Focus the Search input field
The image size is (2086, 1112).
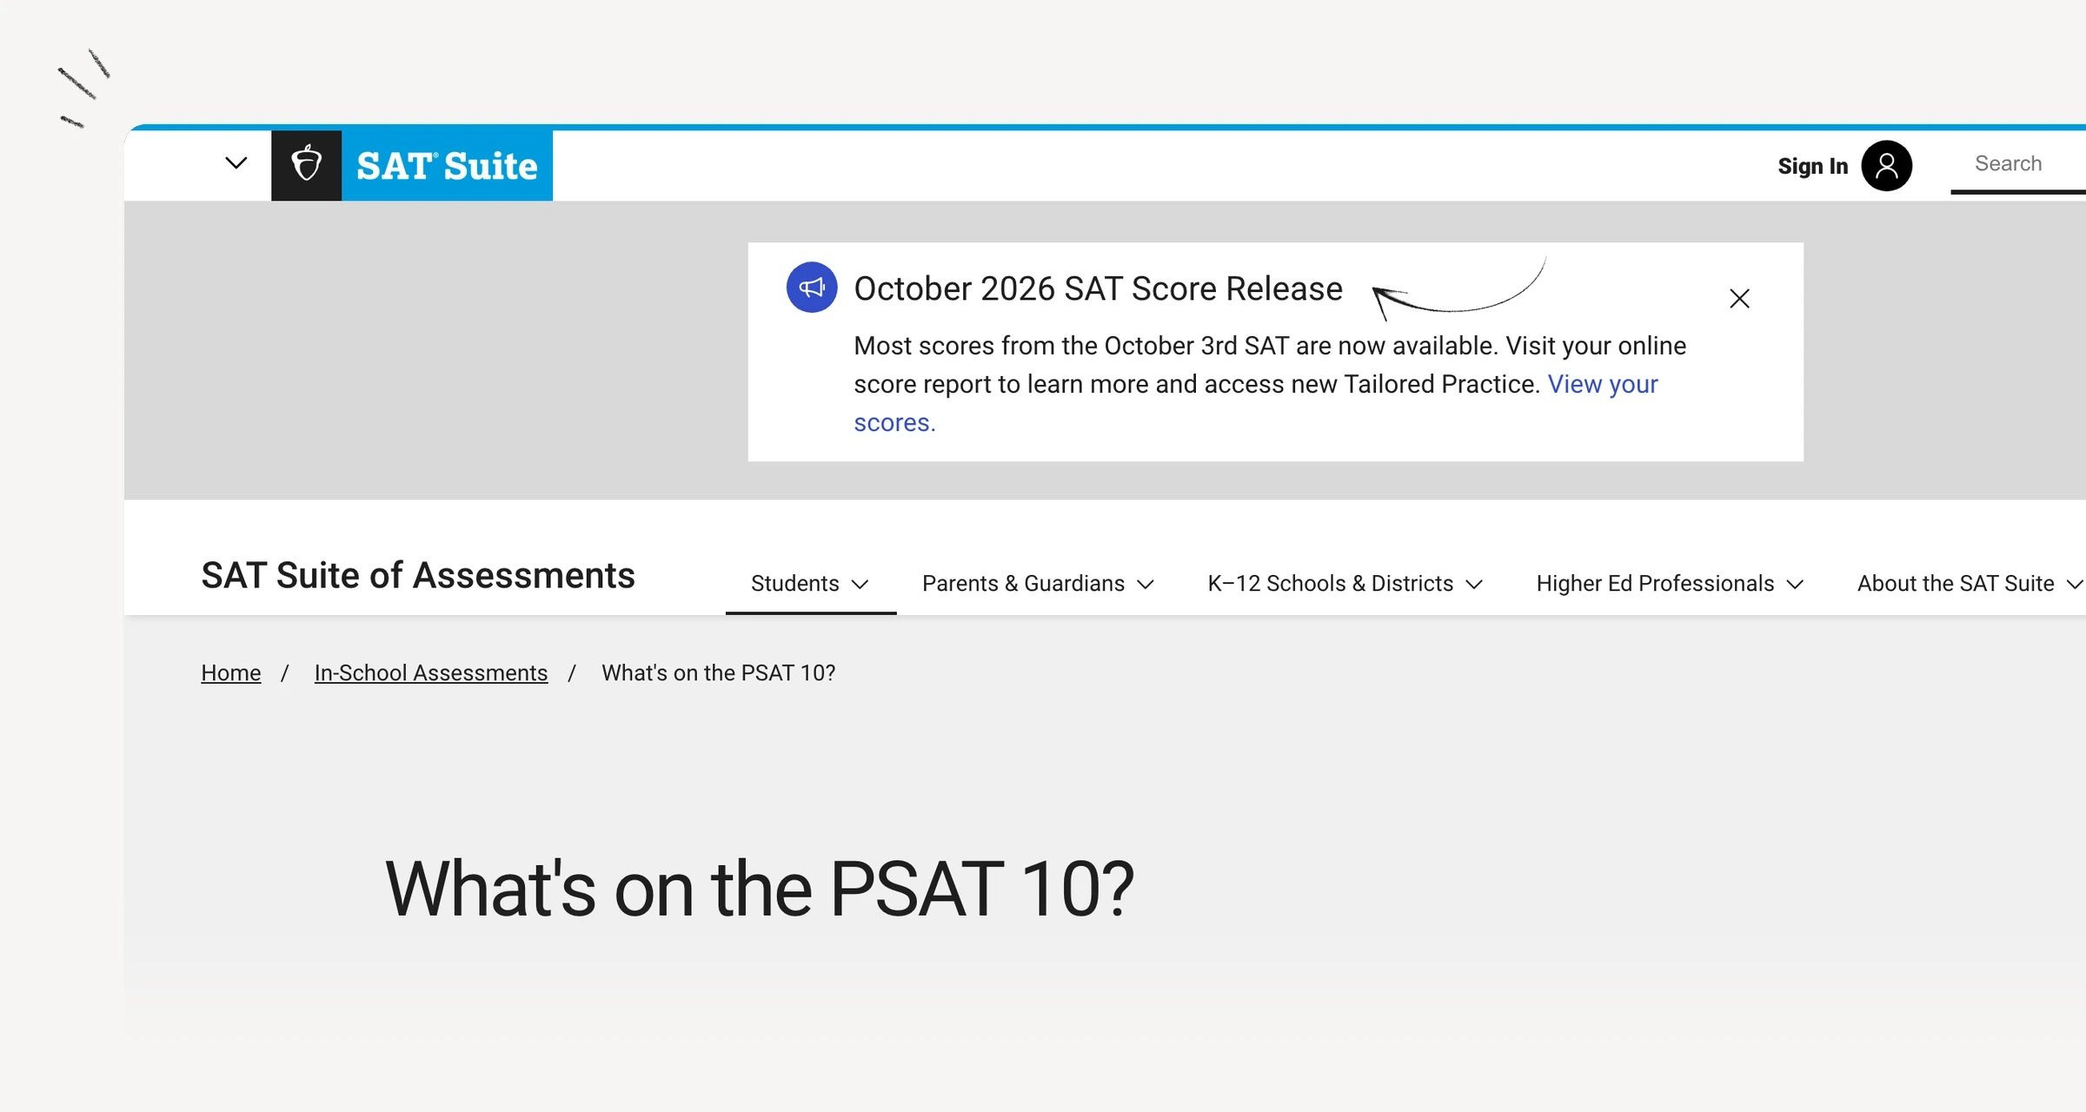point(2017,163)
